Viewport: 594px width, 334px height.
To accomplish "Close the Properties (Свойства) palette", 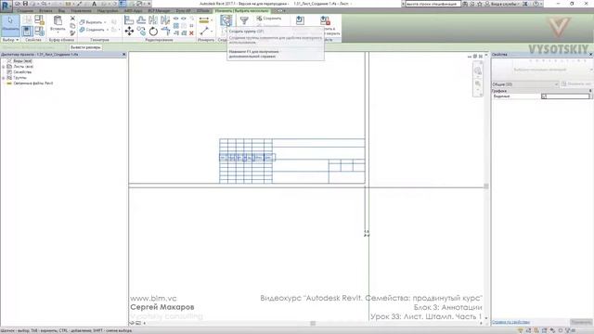I will [590, 55].
